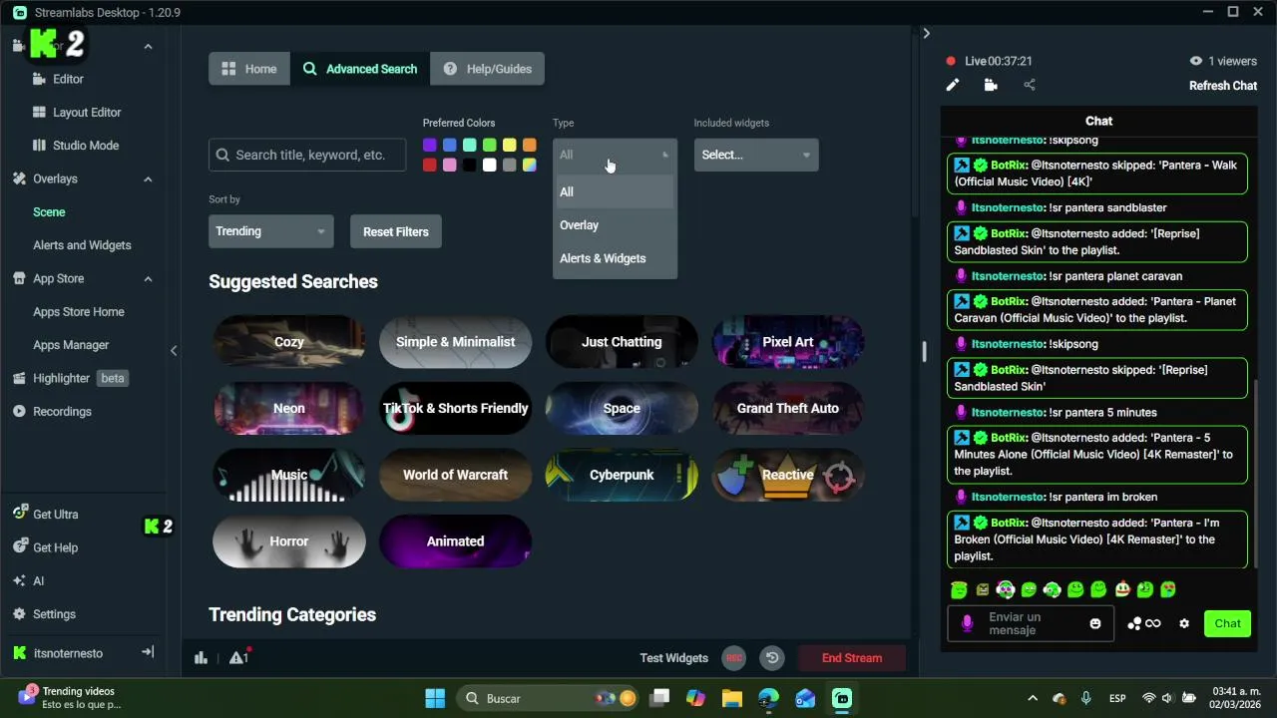This screenshot has height=718, width=1277.
Task: Click the Buscar taskbar search box
Action: click(x=548, y=698)
